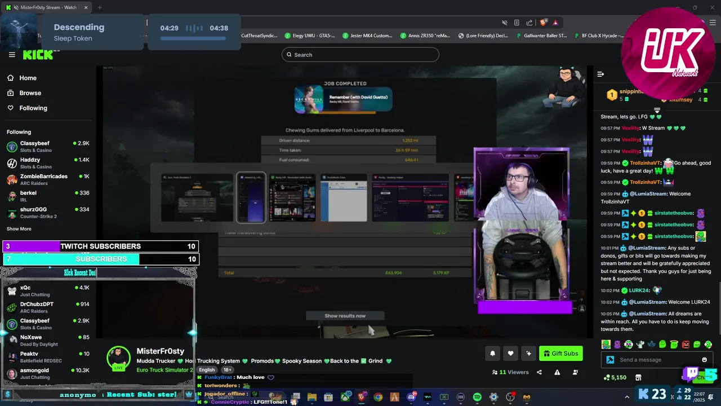Open MisterFr0sty channel avatar

(118, 359)
